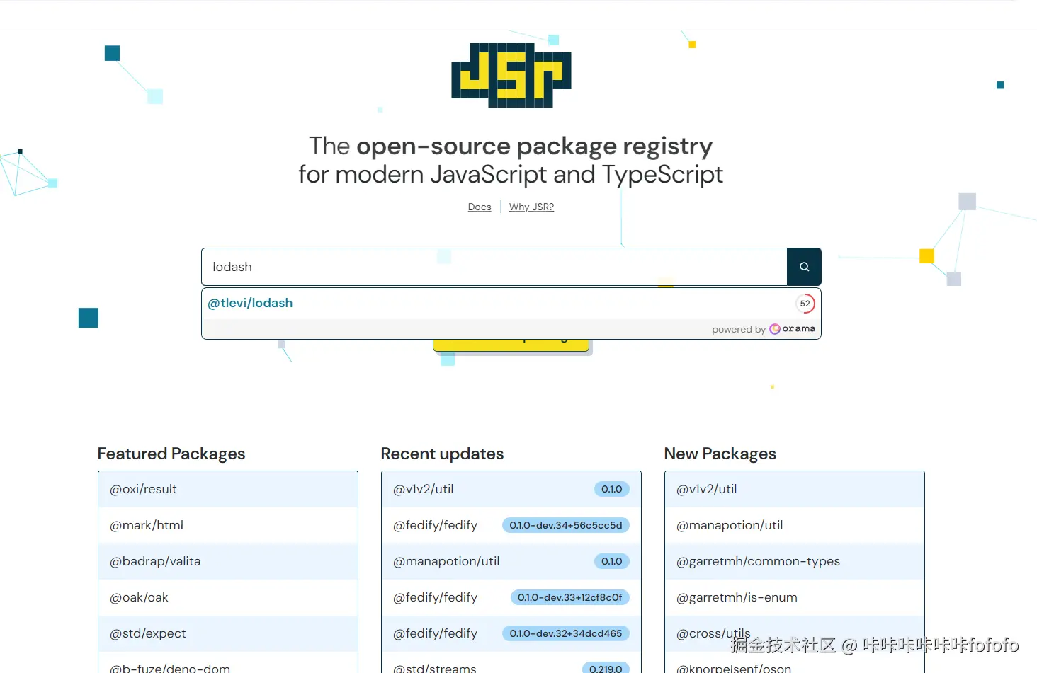The image size is (1037, 673).
Task: Select version badge 0.1.0-dev.34+56c5cc5d
Action: 566,525
